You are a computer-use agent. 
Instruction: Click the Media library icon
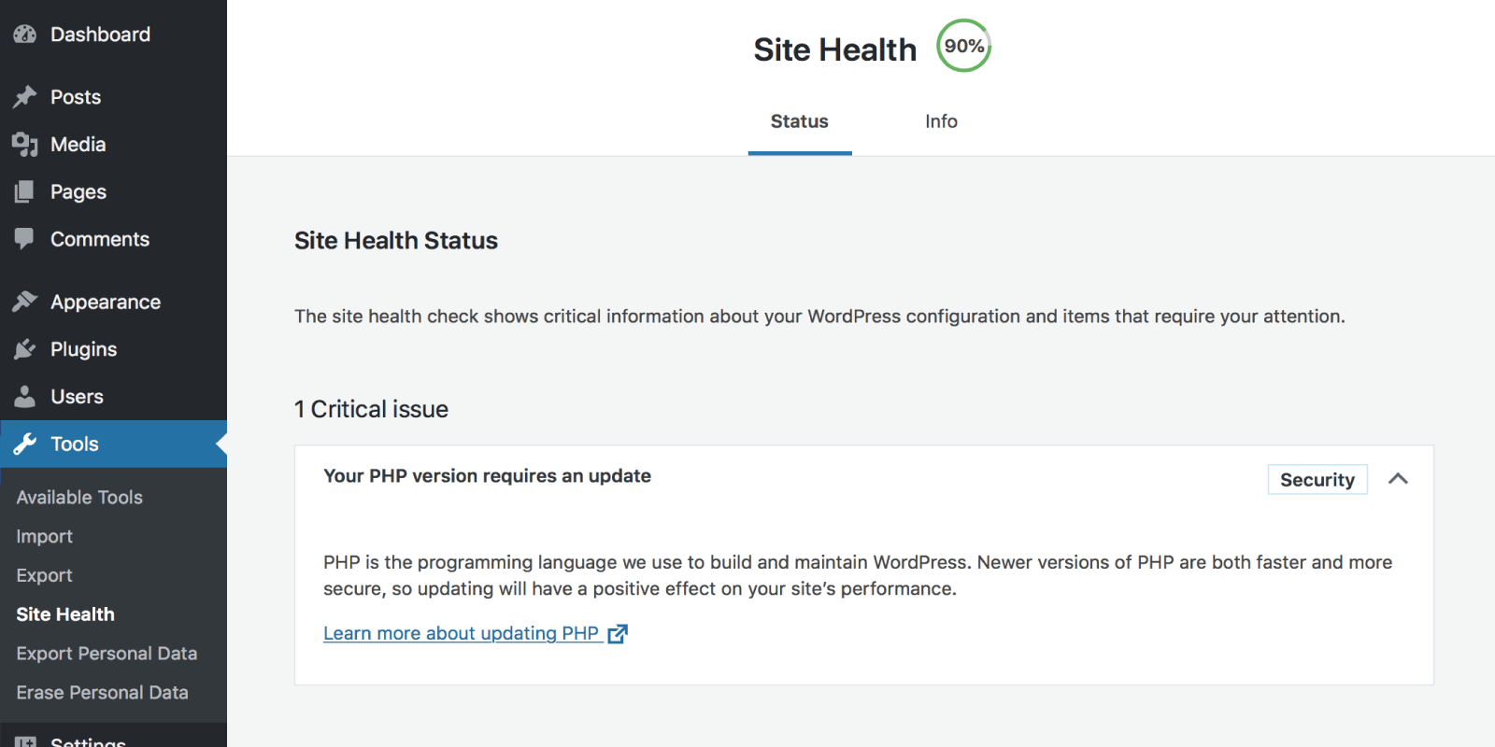(x=25, y=145)
